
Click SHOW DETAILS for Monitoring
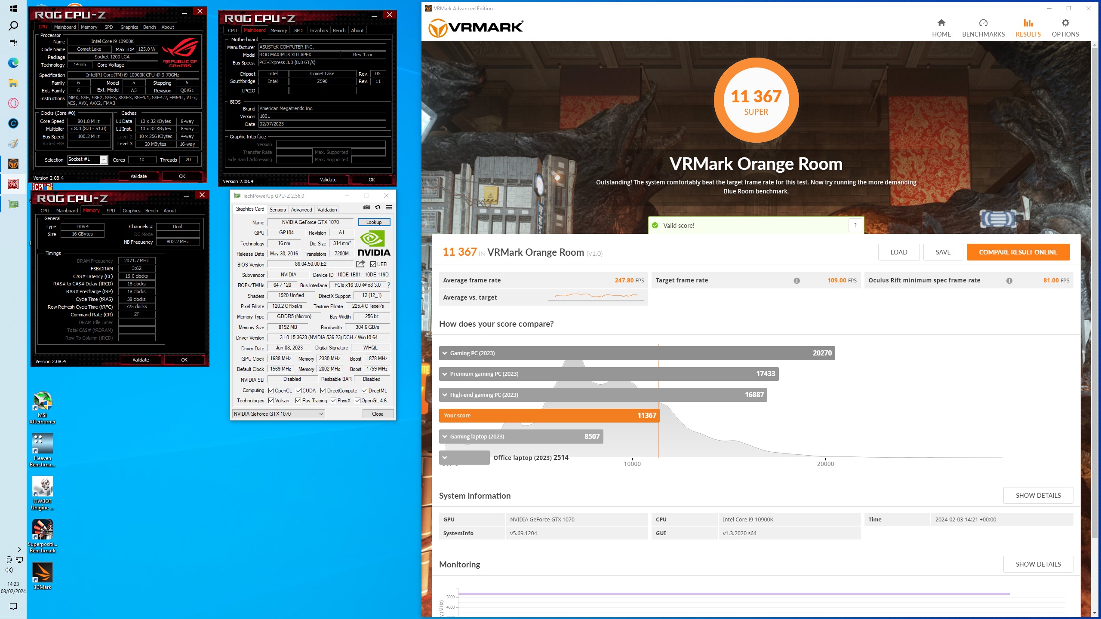coord(1038,564)
